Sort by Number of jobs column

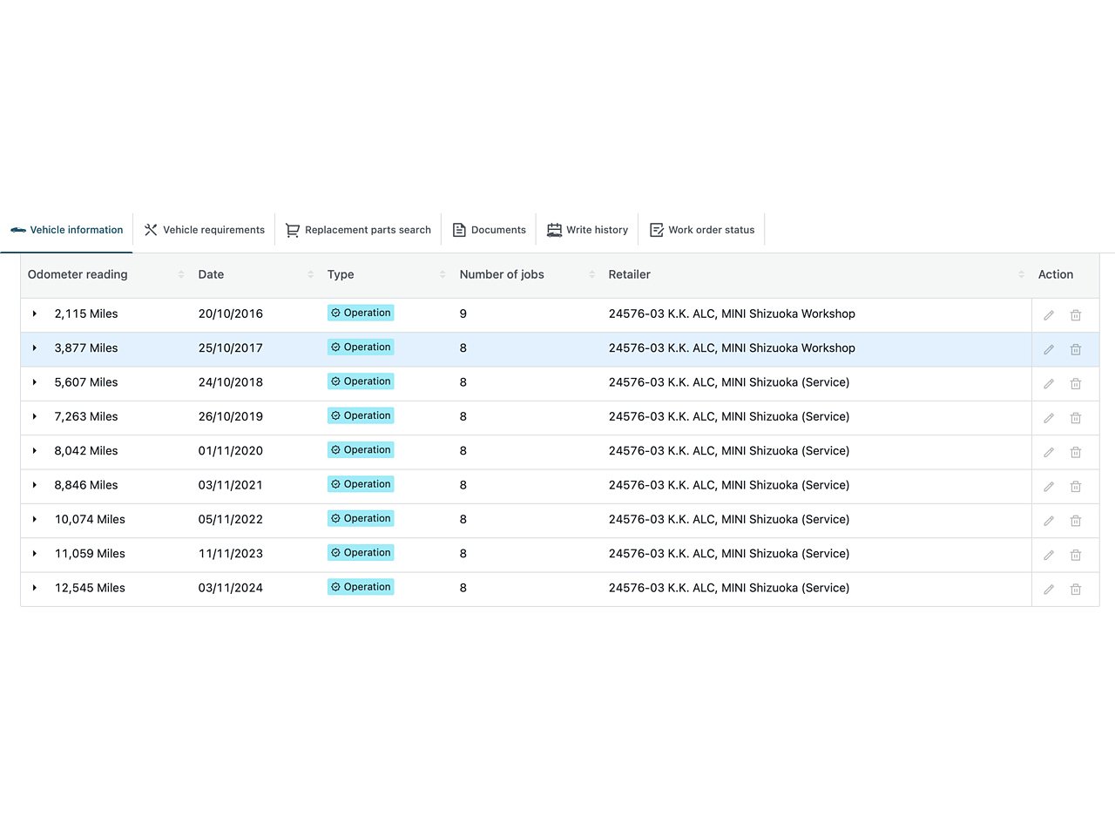click(591, 274)
